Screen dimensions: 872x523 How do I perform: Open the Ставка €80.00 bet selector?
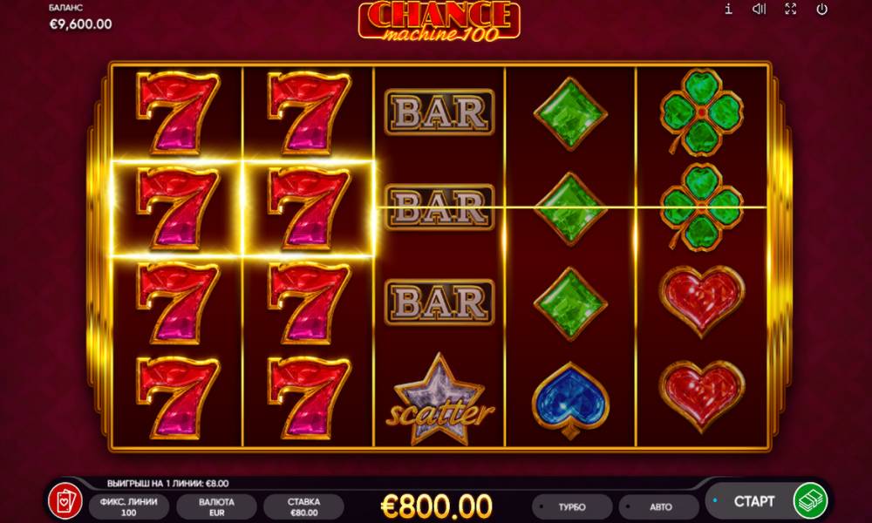[303, 507]
